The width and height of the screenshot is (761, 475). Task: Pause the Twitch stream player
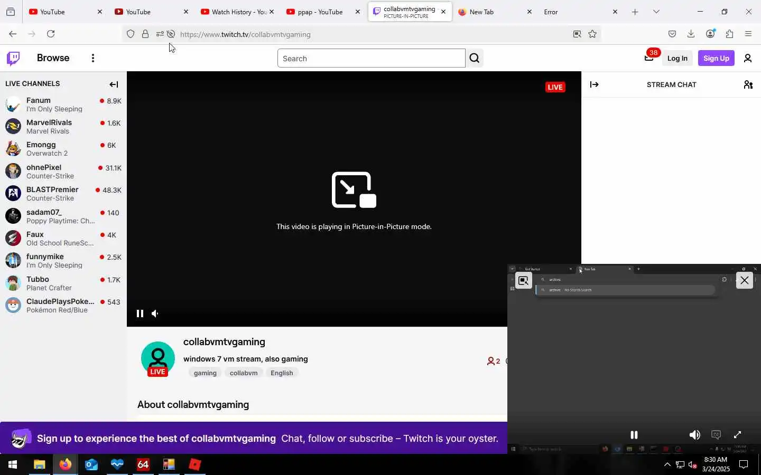140,313
